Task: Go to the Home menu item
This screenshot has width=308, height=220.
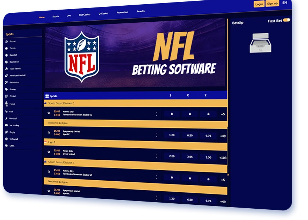Action: pos(42,17)
